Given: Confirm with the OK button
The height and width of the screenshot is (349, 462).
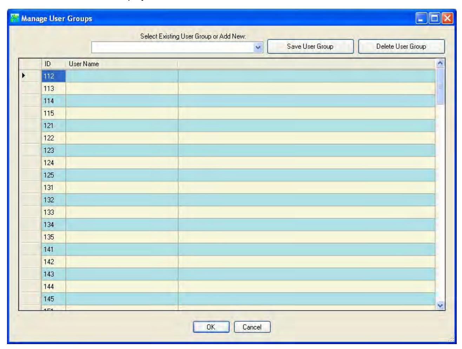Looking at the screenshot, I should point(211,327).
